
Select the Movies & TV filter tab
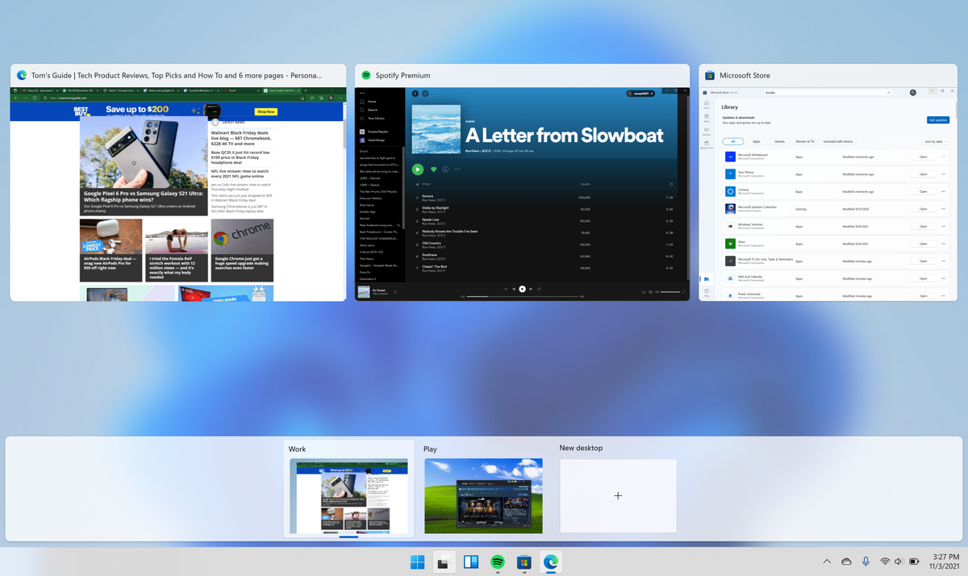point(805,141)
